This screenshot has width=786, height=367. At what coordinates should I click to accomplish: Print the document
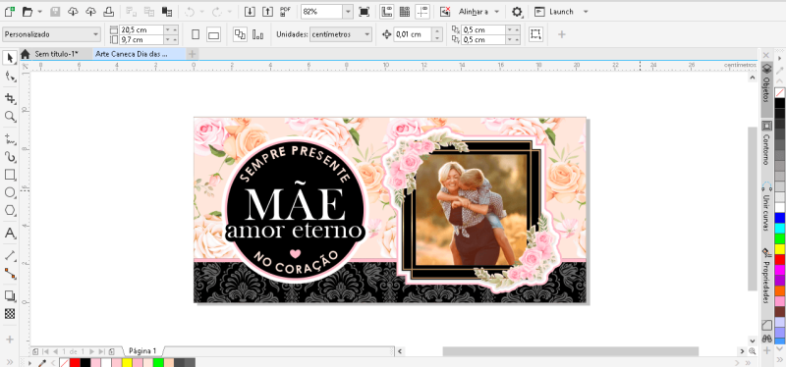click(108, 12)
